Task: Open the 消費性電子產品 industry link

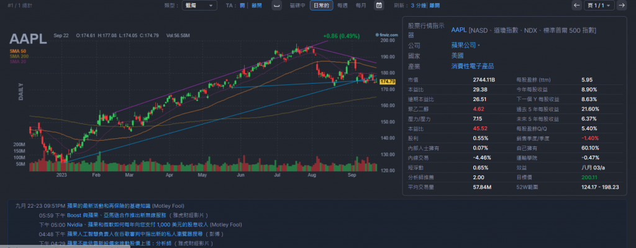Action: click(473, 66)
